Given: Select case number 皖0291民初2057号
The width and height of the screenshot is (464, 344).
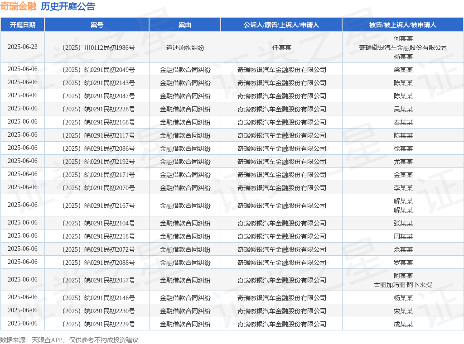Looking at the screenshot, I should [x=98, y=280].
